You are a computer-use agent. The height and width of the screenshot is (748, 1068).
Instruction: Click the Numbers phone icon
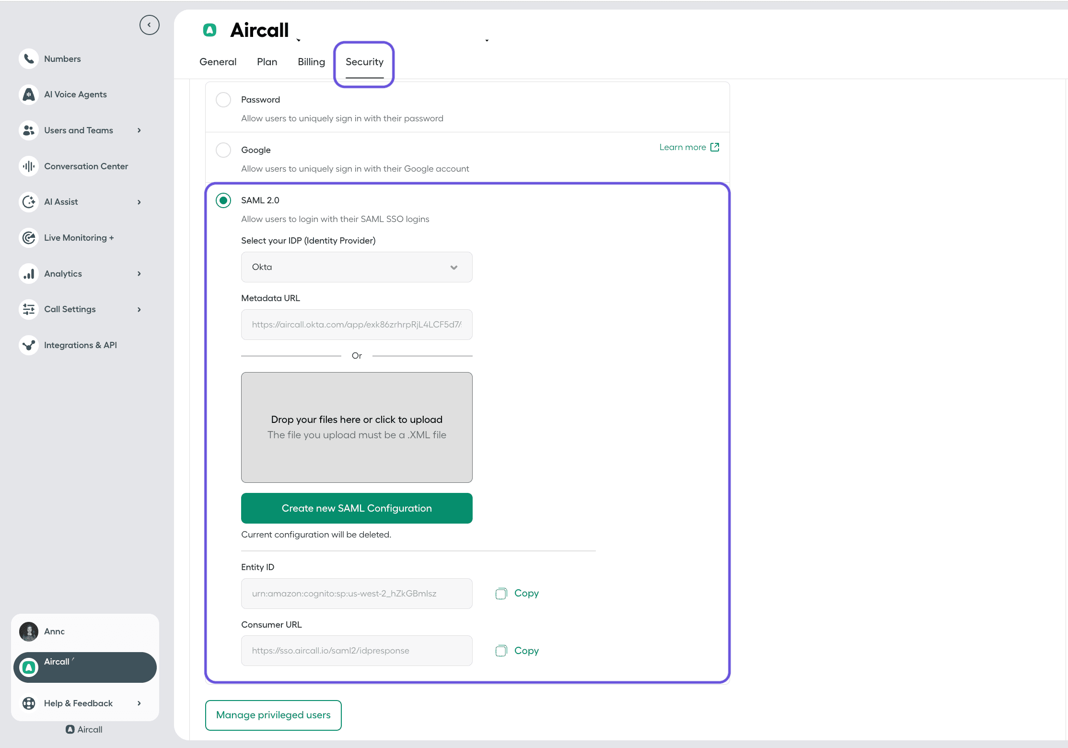pyautogui.click(x=29, y=59)
